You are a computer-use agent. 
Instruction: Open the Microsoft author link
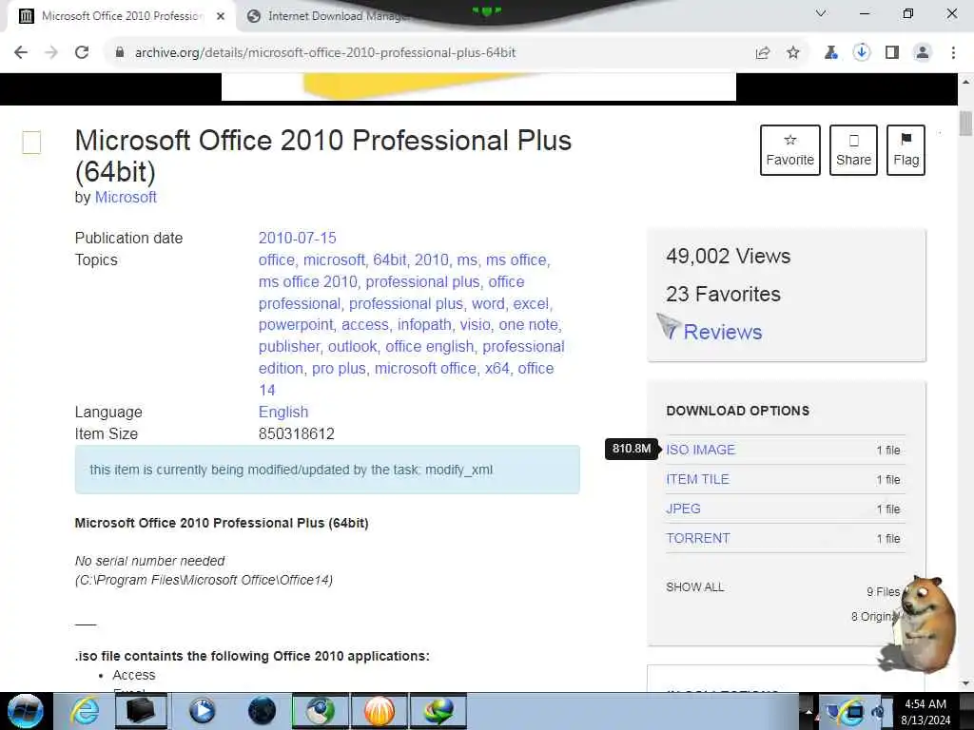pos(126,198)
